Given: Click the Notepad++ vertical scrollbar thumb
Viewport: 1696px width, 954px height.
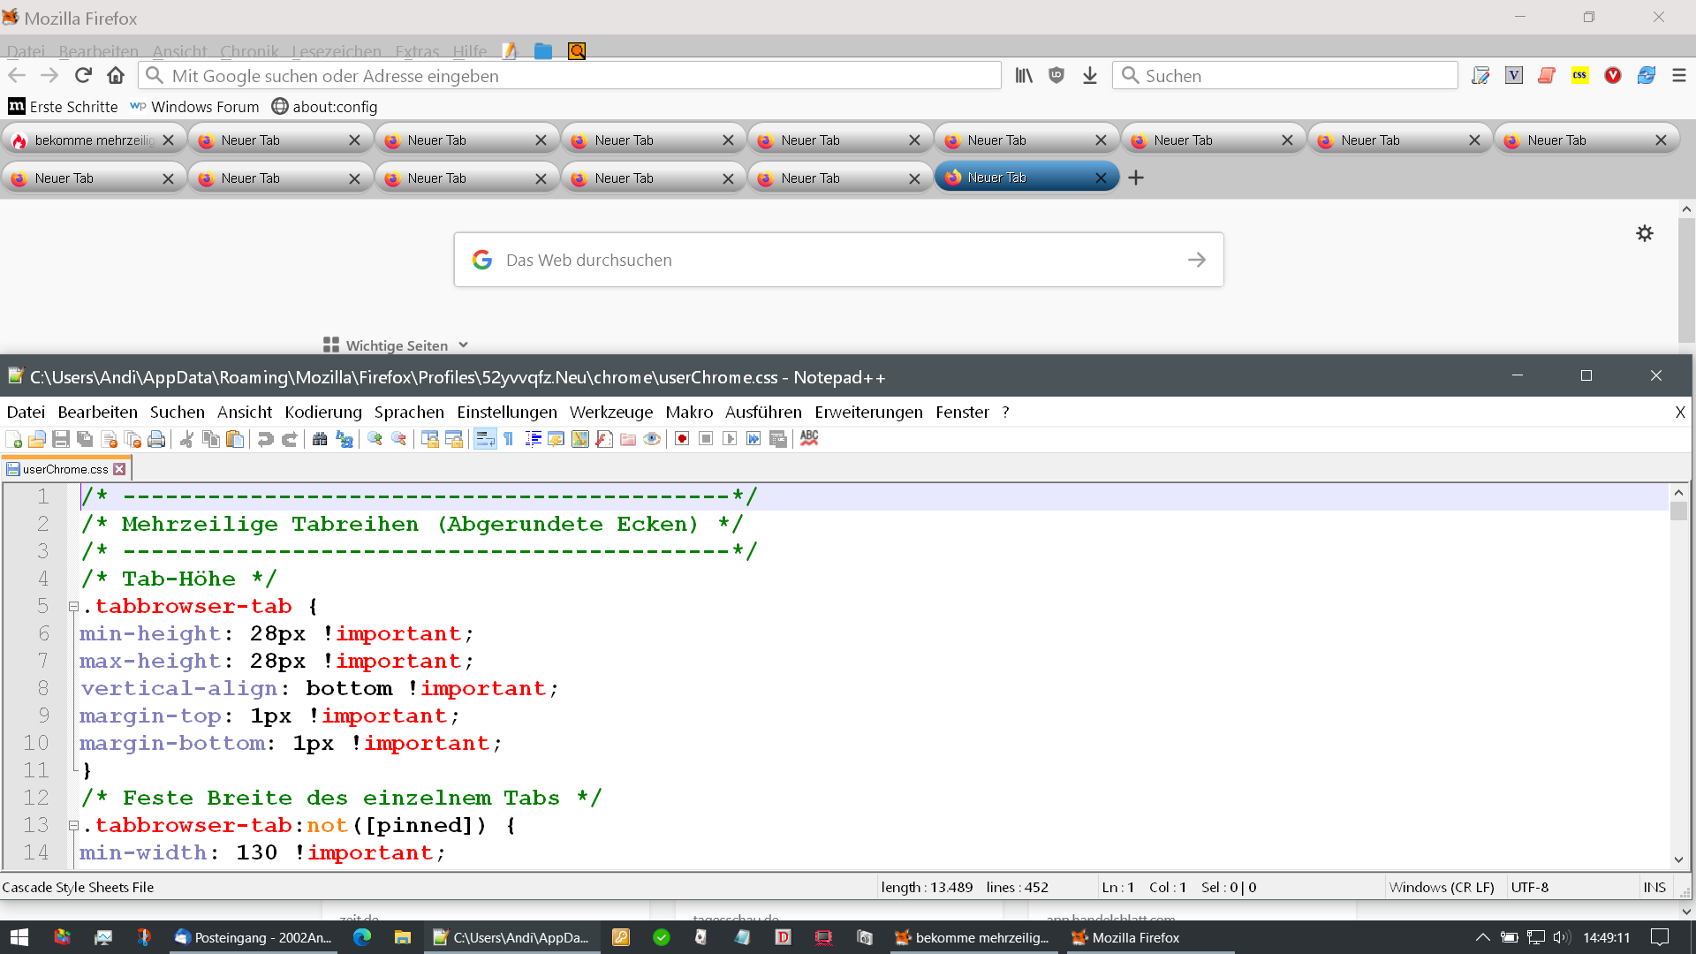Looking at the screenshot, I should coord(1679,511).
